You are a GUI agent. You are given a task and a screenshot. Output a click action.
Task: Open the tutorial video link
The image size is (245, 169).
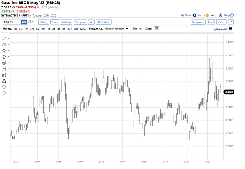pyautogui.click(x=220, y=29)
